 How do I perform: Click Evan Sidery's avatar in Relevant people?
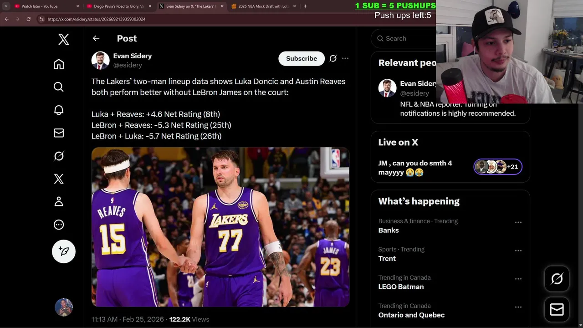tap(387, 88)
